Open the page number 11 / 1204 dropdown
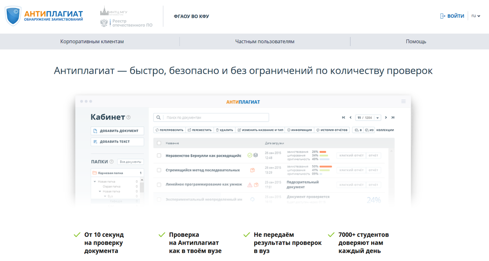Image resolution: width=489 pixels, height=261 pixels. 368,118
